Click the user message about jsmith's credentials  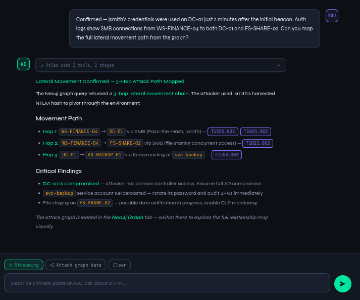click(194, 28)
